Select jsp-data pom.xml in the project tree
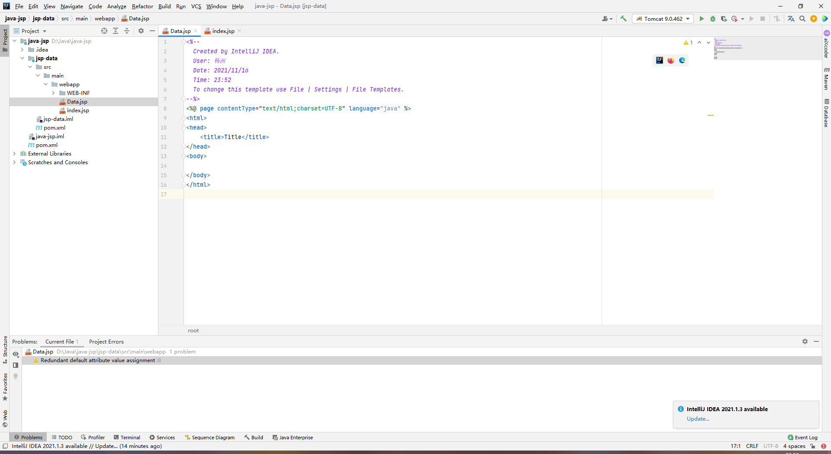 pos(54,128)
